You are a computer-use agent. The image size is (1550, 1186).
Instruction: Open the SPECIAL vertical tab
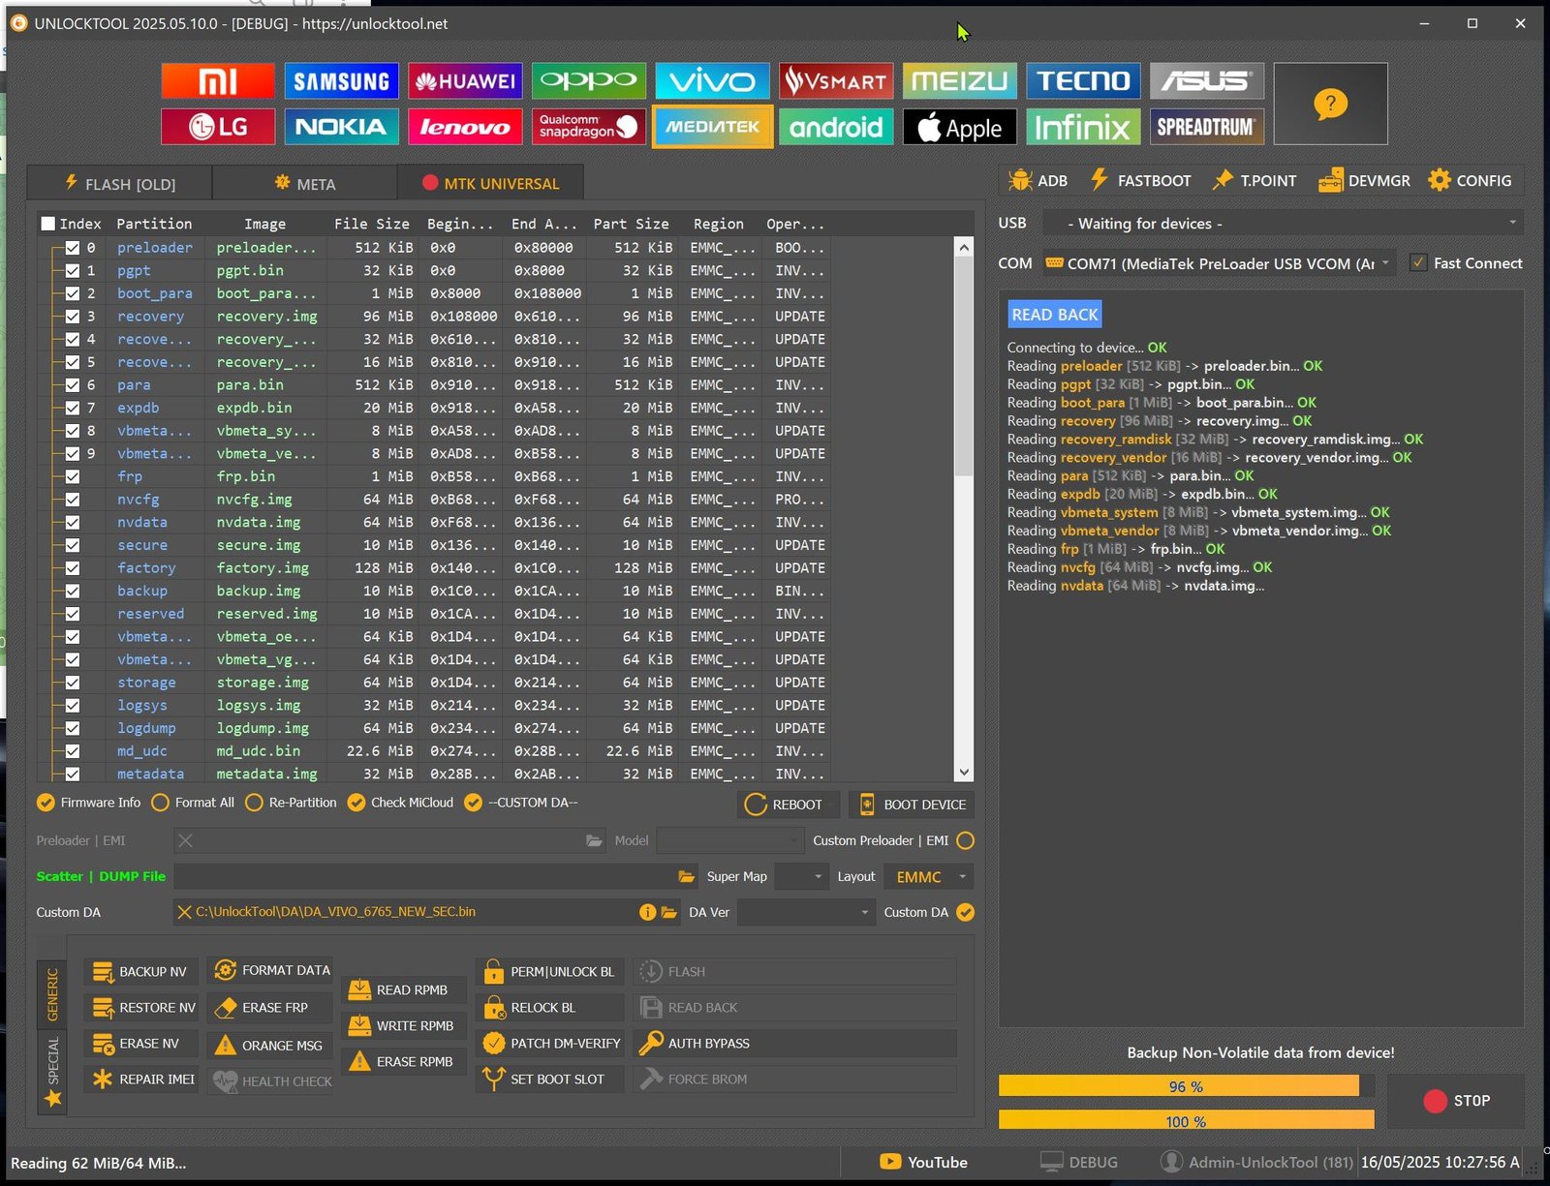(x=52, y=1071)
